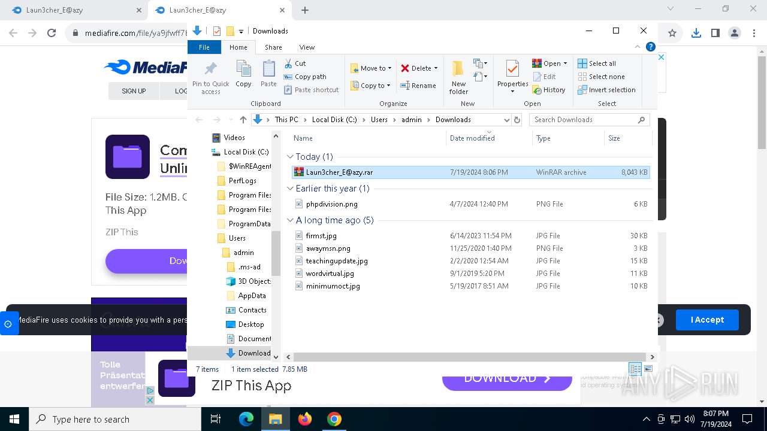Click Copy path in ribbon

coord(305,77)
